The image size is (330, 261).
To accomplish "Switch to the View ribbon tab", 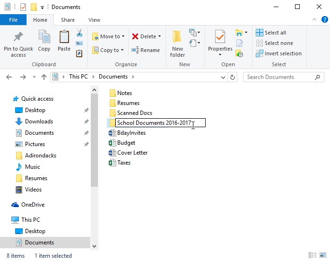I will tap(94, 20).
